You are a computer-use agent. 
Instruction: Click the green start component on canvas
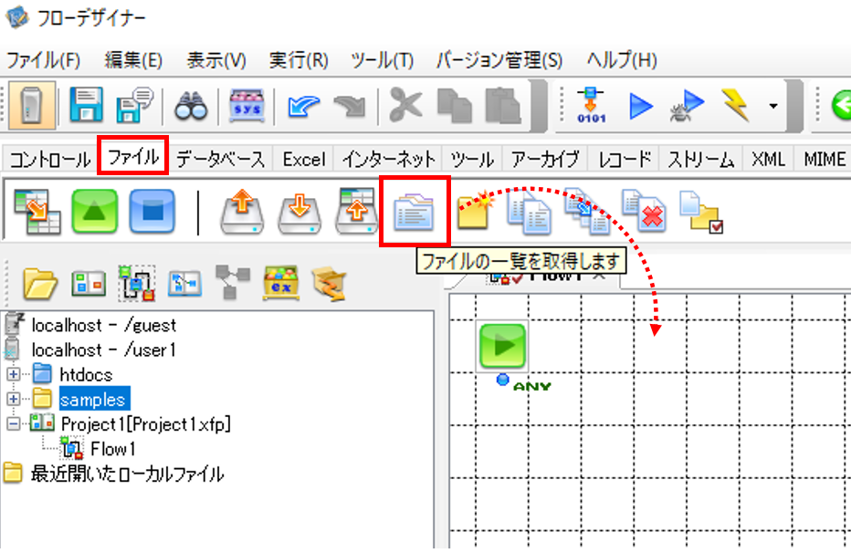click(502, 346)
